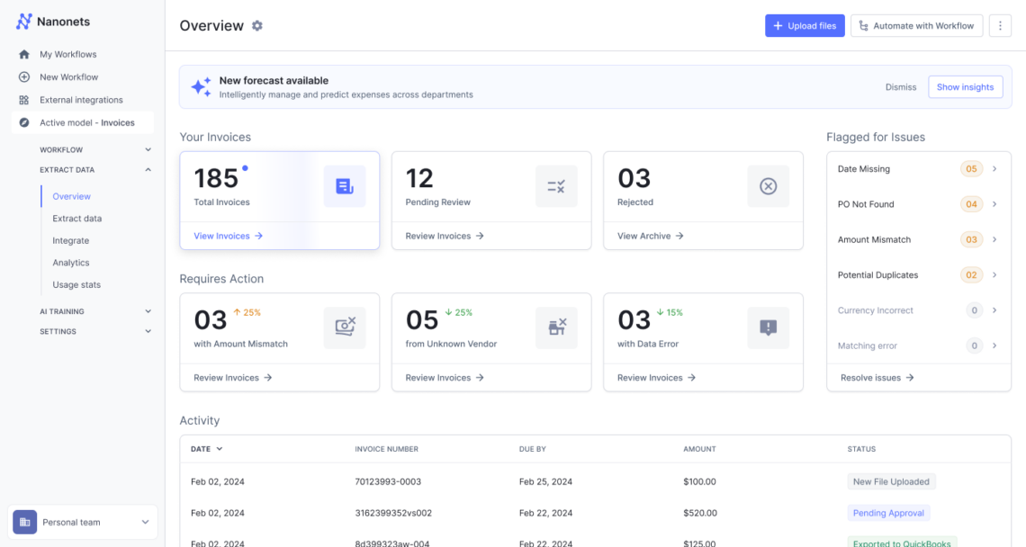The width and height of the screenshot is (1026, 547).
Task: Collapse the EXTRACT DATA section
Action: click(148, 168)
